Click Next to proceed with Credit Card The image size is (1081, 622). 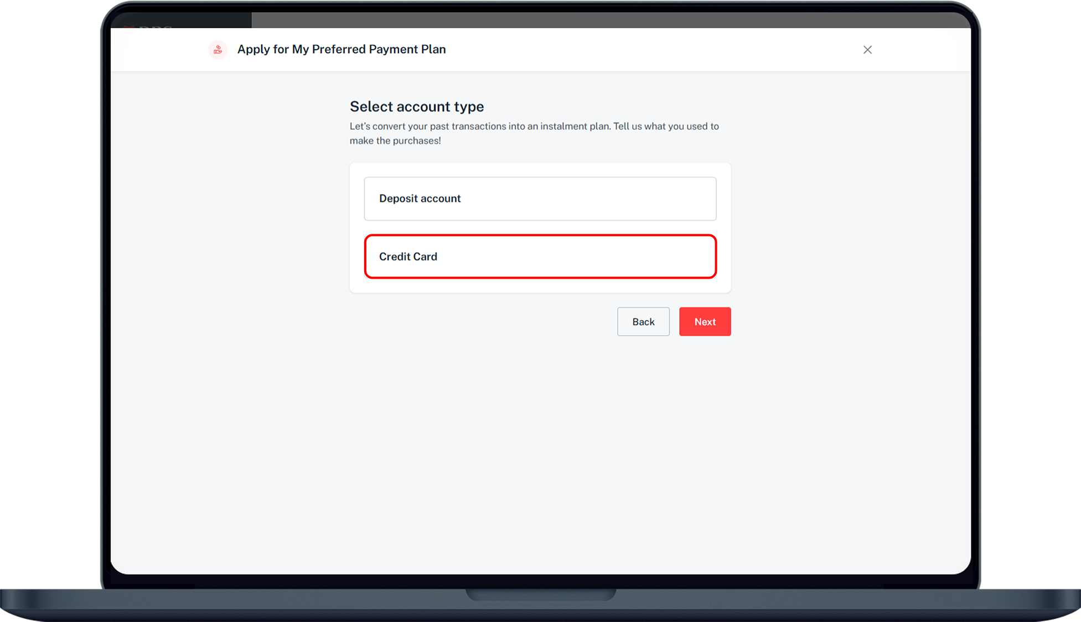tap(705, 321)
